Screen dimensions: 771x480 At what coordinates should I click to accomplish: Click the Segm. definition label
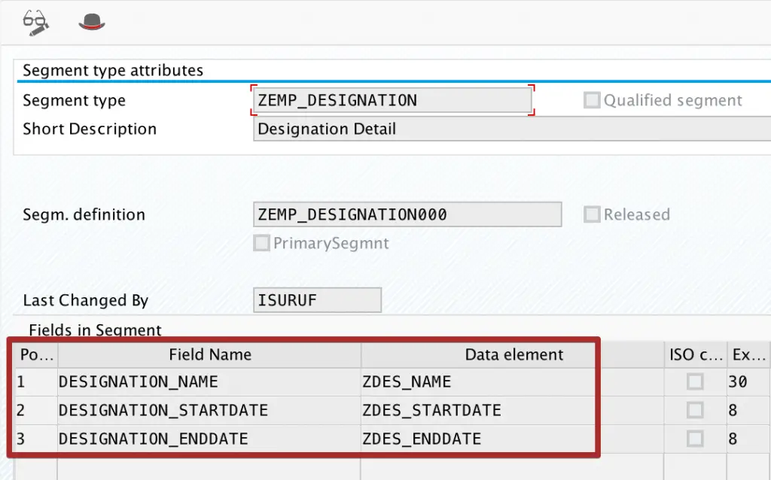click(x=84, y=214)
